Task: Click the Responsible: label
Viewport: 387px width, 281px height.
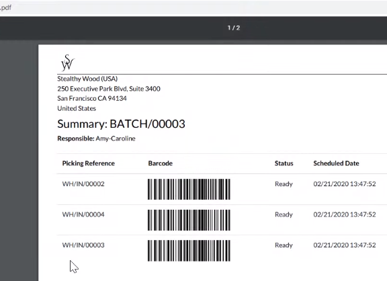Action: (x=76, y=138)
